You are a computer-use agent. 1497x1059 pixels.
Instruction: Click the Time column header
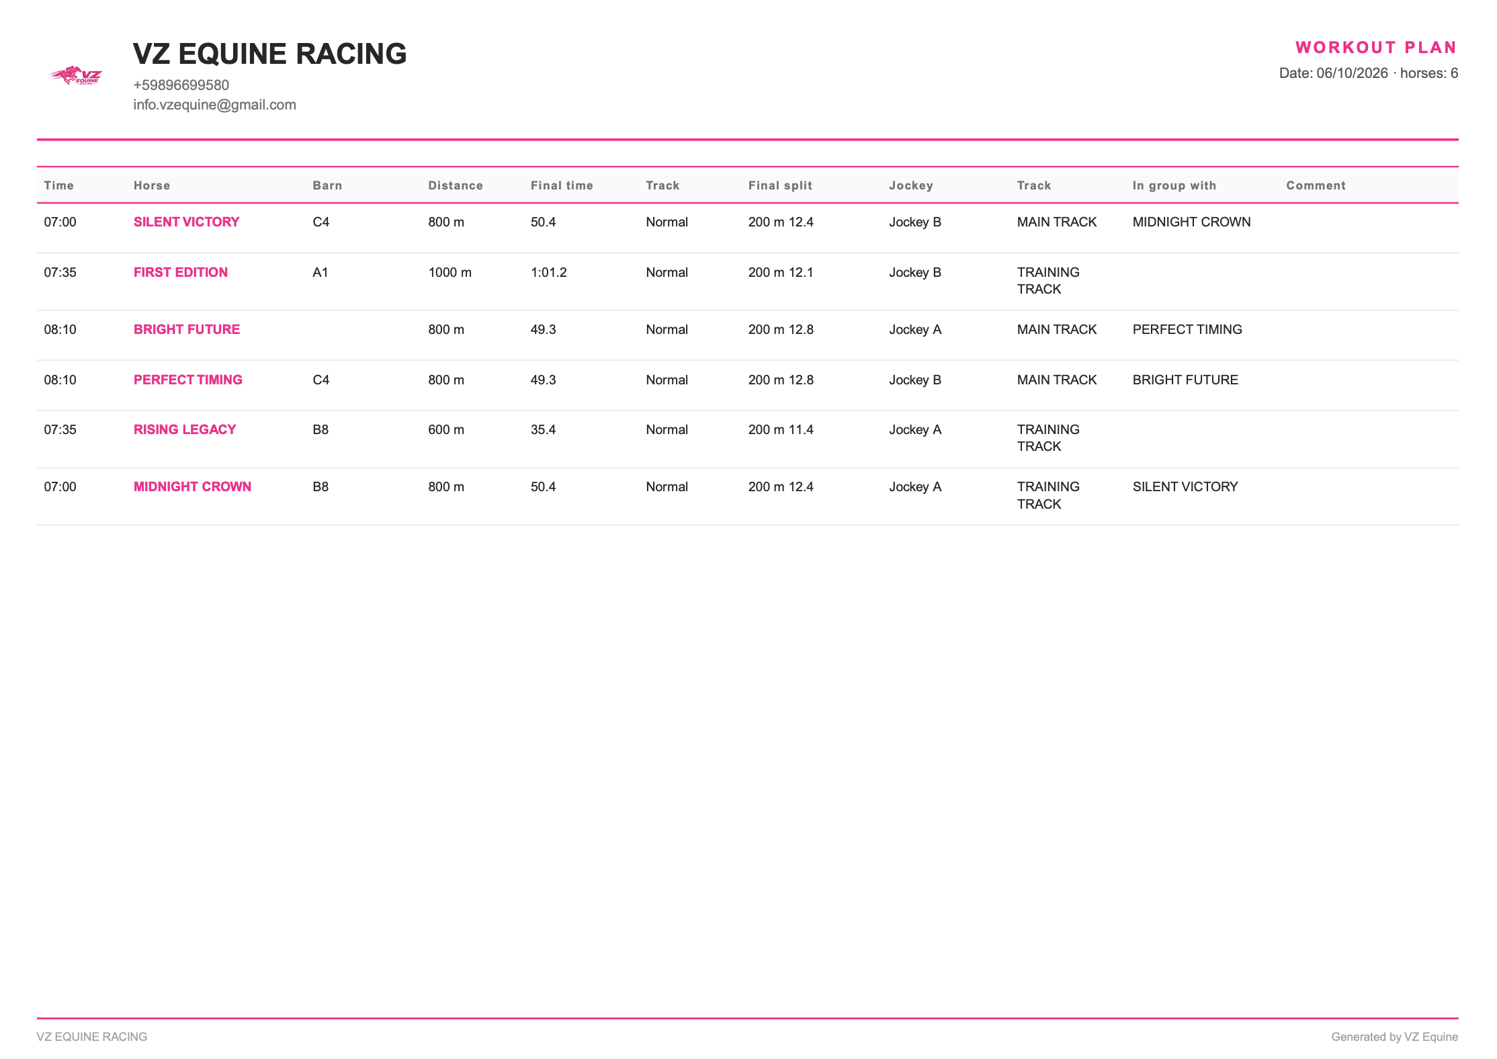[59, 185]
